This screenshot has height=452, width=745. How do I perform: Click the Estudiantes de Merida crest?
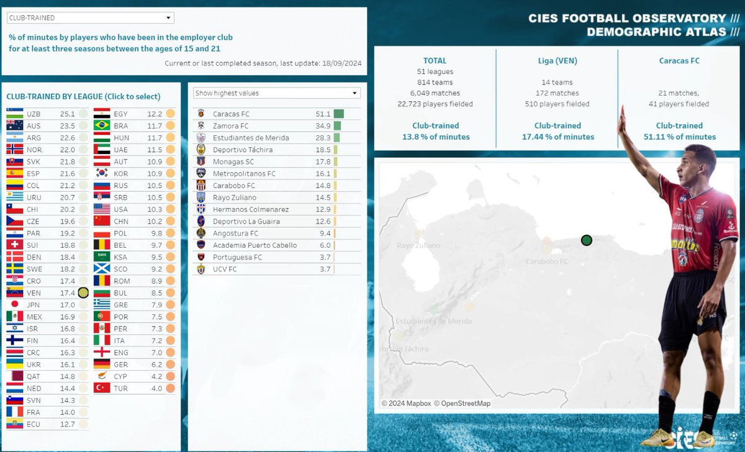[201, 138]
